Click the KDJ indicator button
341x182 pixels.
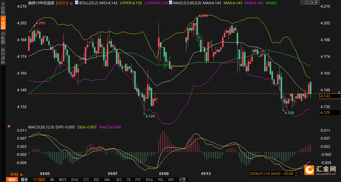click(97, 180)
